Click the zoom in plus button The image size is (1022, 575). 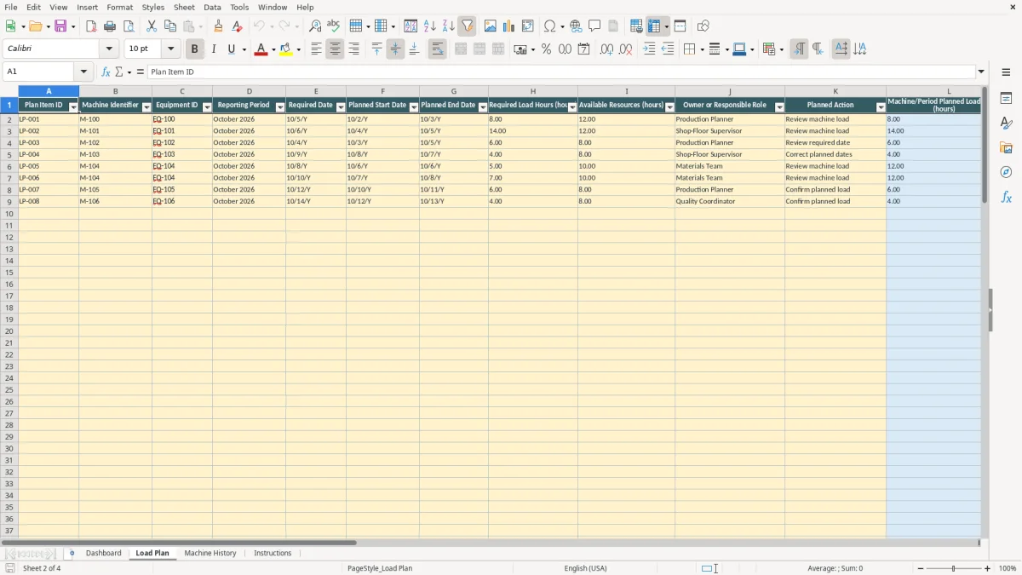tap(988, 568)
